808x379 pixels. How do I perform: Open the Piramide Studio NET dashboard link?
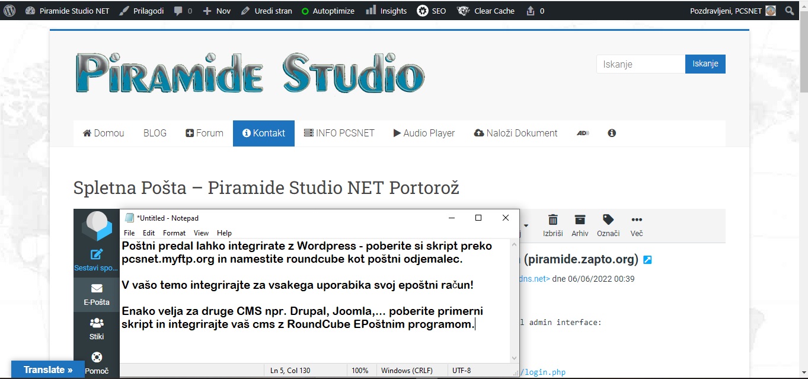pos(68,11)
